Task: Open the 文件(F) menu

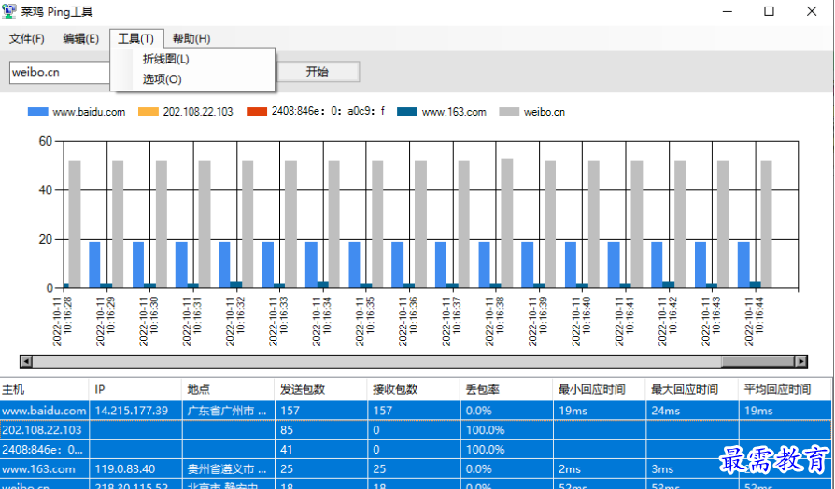Action: 27,39
